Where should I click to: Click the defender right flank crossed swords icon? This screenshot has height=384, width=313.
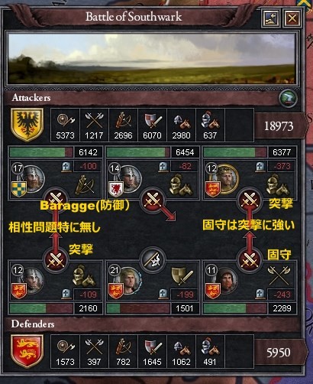249,261
